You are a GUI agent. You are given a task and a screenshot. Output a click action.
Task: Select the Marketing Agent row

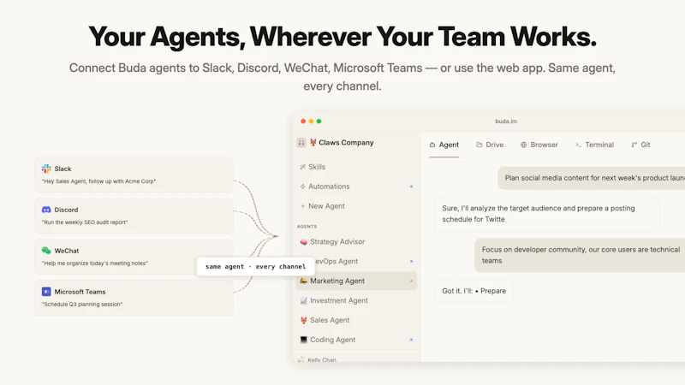[x=356, y=281]
